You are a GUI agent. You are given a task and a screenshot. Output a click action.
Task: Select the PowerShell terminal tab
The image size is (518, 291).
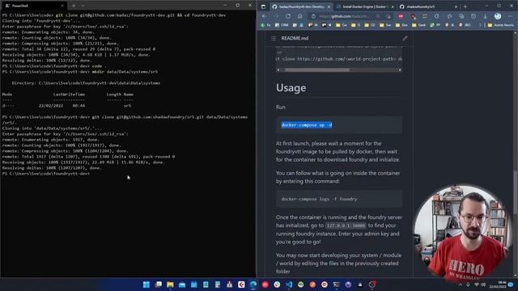click(33, 6)
